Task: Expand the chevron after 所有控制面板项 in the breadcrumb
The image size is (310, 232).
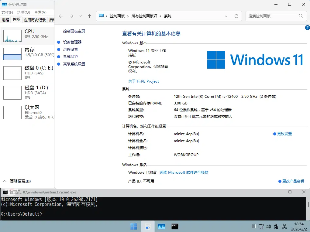Action: click(160, 16)
